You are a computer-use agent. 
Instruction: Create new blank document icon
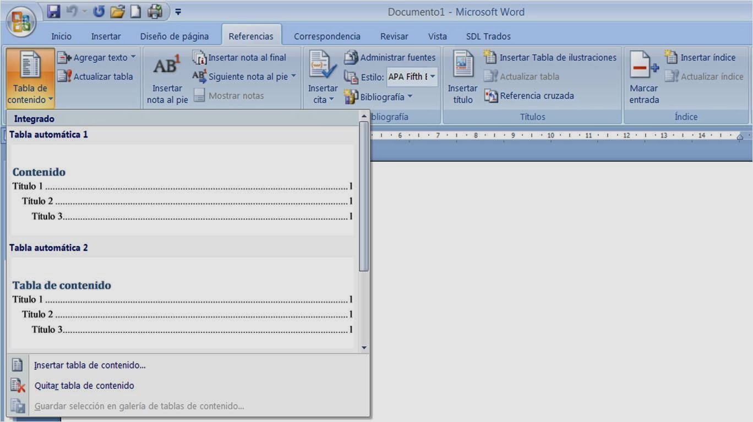pyautogui.click(x=135, y=12)
